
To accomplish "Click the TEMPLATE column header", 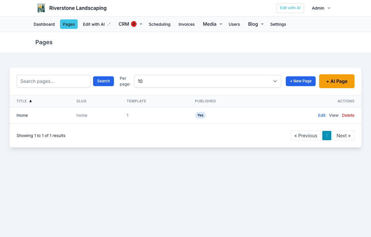I will tap(137, 101).
